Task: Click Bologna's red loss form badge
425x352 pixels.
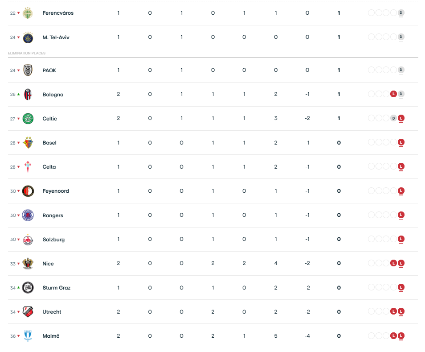Action: (393, 94)
